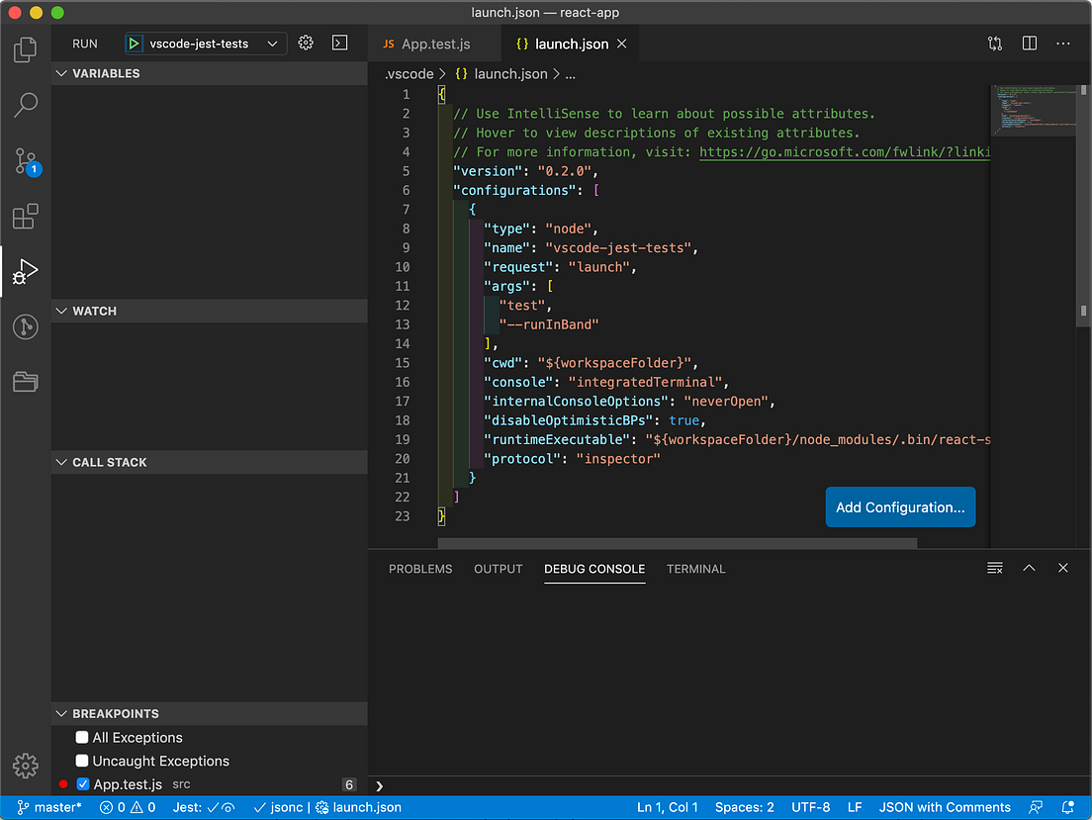
Task: Open the Manage gear in activity bar
Action: click(25, 766)
